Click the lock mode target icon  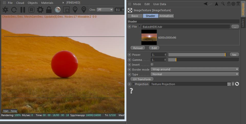233,4
